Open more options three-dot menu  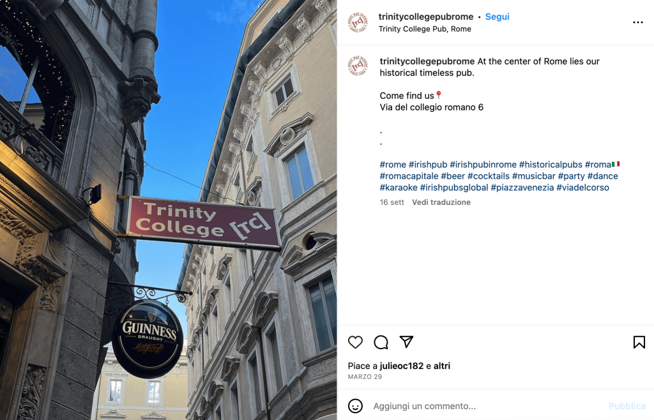click(x=638, y=22)
